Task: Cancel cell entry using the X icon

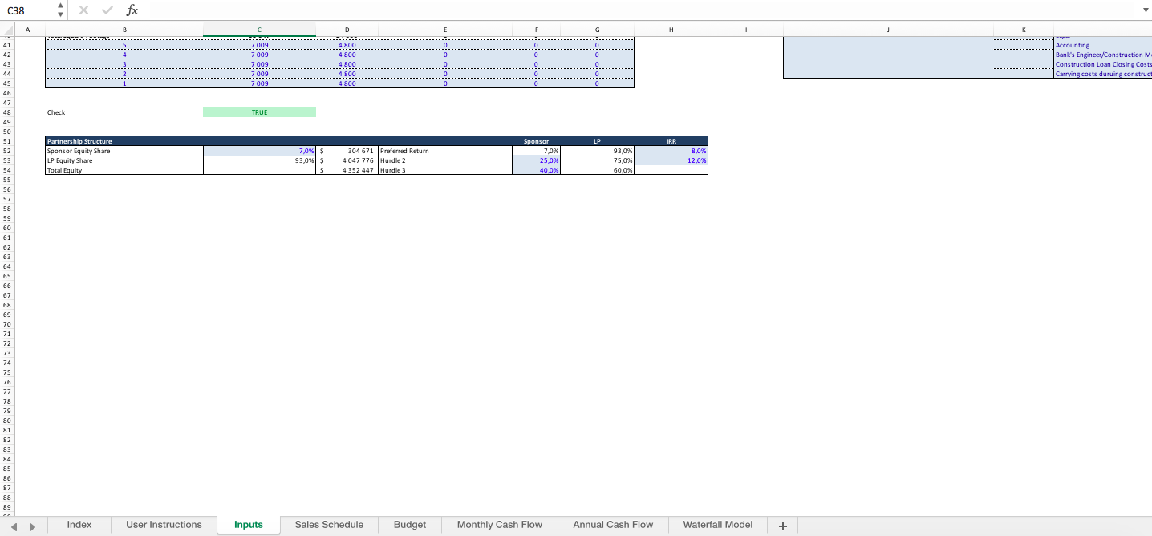Action: click(x=83, y=10)
